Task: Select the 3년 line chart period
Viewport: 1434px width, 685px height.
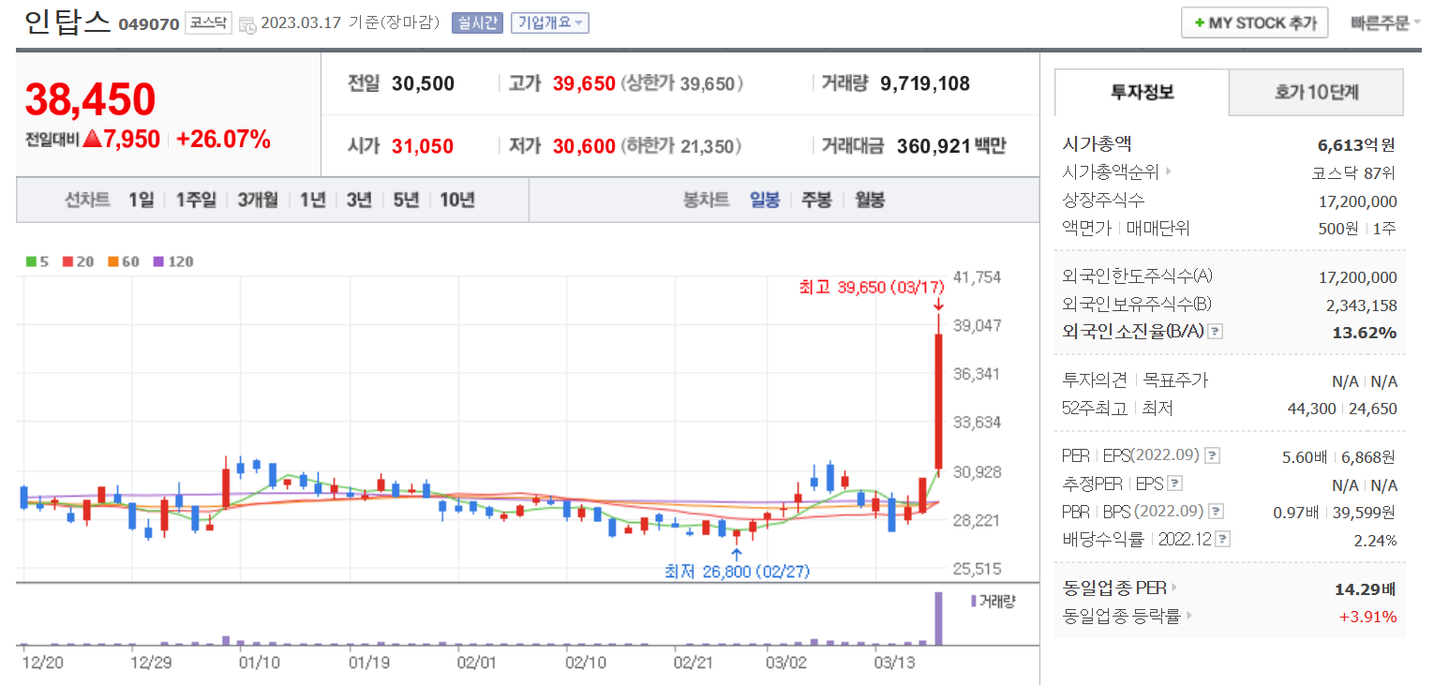Action: tap(359, 200)
